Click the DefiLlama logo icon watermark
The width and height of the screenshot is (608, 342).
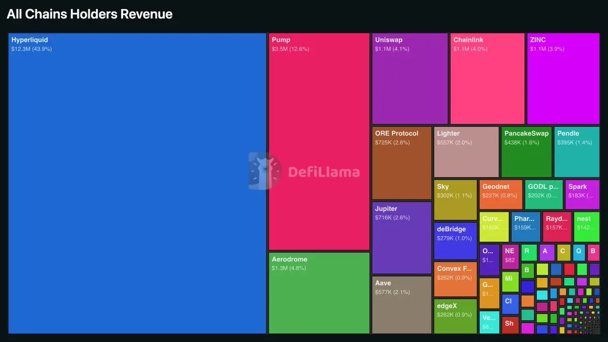point(264,171)
